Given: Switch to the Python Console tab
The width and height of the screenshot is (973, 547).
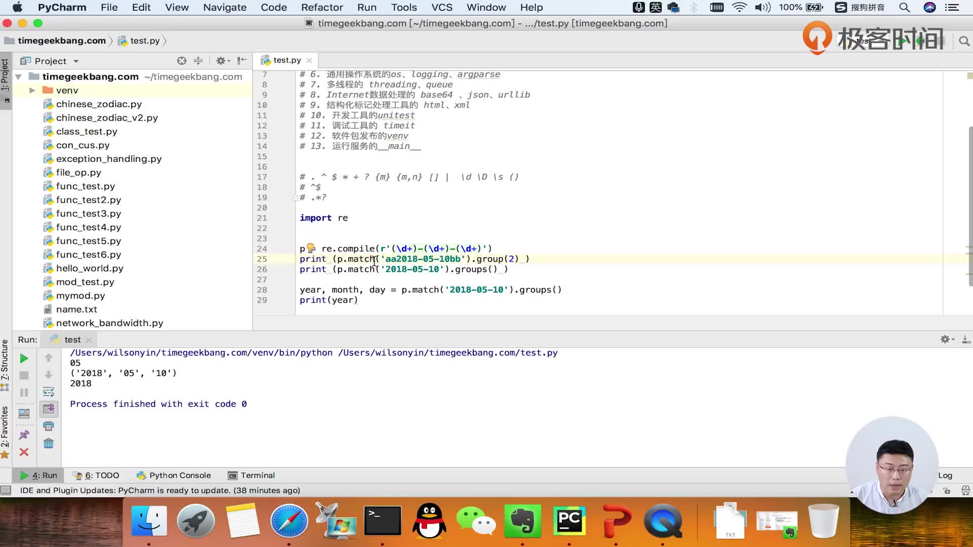Looking at the screenshot, I should [174, 475].
